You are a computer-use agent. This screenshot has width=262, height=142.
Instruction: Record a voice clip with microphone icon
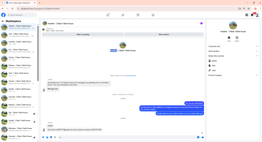click(x=43, y=137)
